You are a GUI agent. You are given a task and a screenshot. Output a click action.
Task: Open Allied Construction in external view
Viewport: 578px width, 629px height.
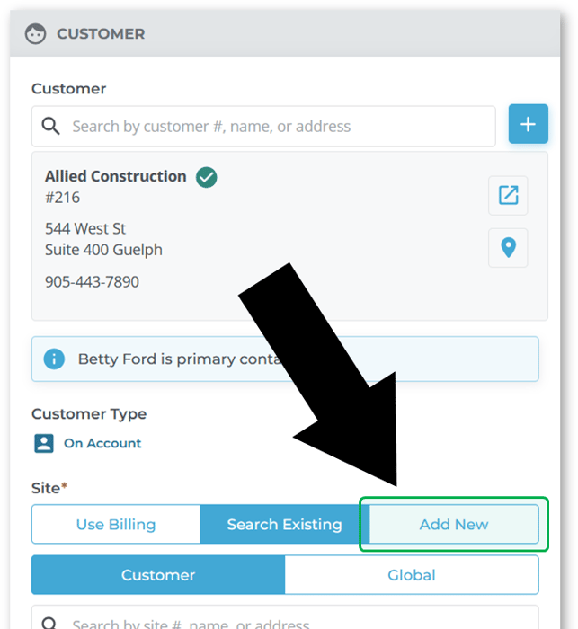coord(508,195)
